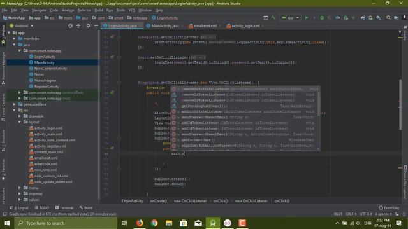This screenshot has height=229, width=408.
Task: Open the Logcat tool window button
Action: (x=20, y=208)
